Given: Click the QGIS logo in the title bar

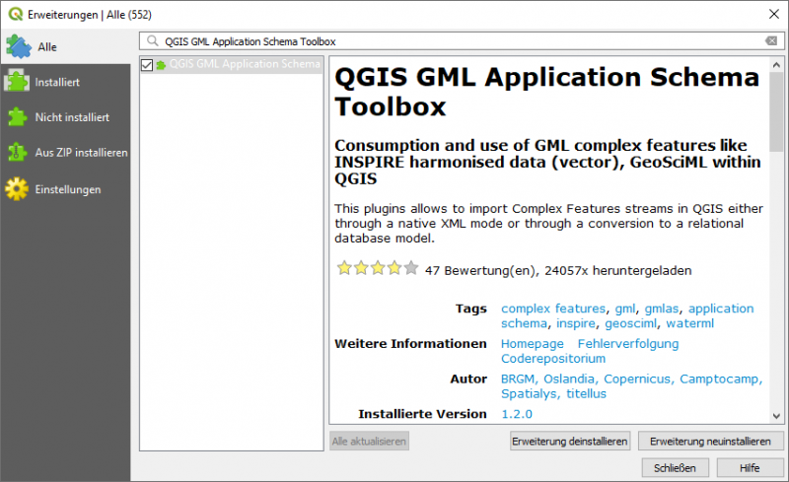Looking at the screenshot, I should click(x=16, y=14).
